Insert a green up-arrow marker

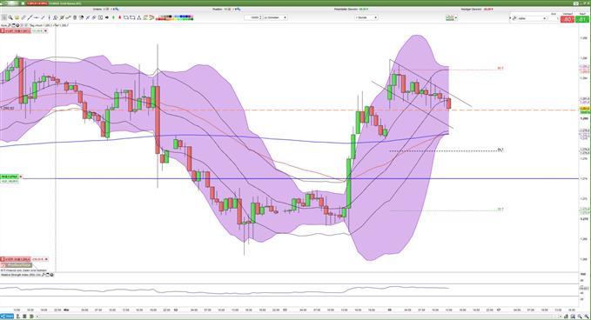113,17
